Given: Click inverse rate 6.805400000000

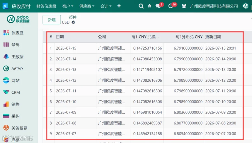Looking at the screenshot, I should [188, 134].
